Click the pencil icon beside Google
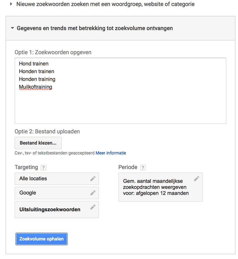This screenshot has width=238, height=259. [x=93, y=193]
